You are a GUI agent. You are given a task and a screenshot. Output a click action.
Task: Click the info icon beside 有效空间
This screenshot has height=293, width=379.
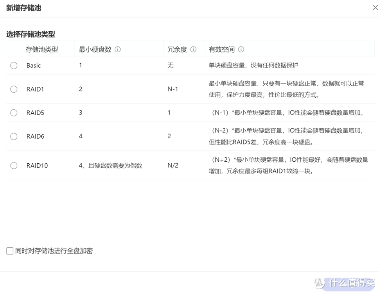(x=241, y=49)
